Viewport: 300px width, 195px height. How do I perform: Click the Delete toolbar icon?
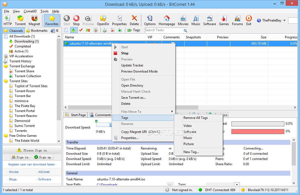(134, 20)
